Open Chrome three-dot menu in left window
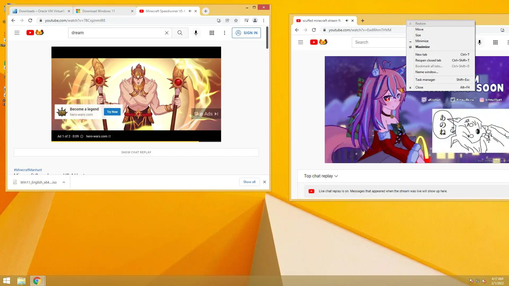 [264, 20]
